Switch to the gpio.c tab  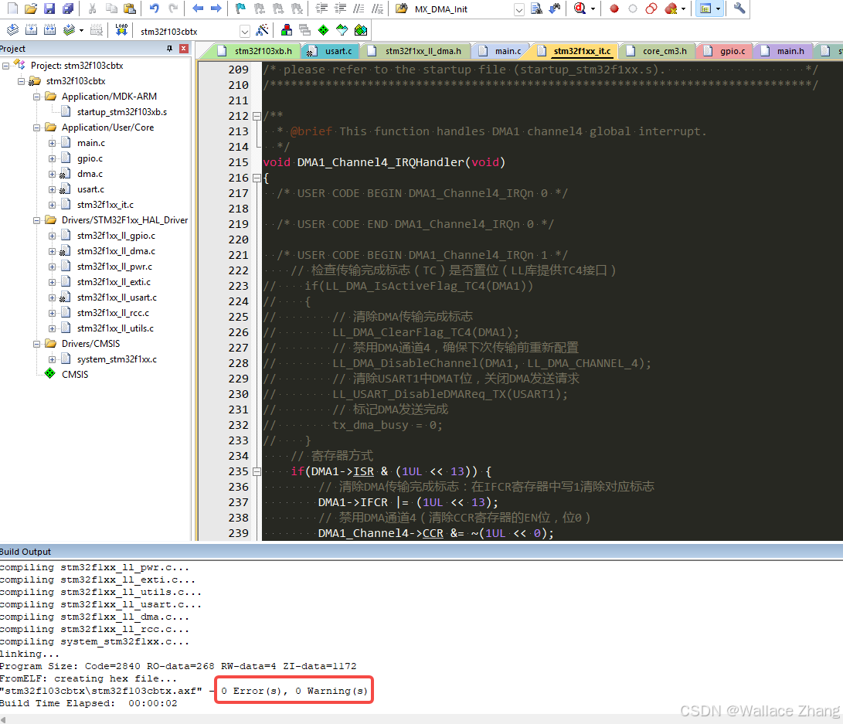pos(725,51)
